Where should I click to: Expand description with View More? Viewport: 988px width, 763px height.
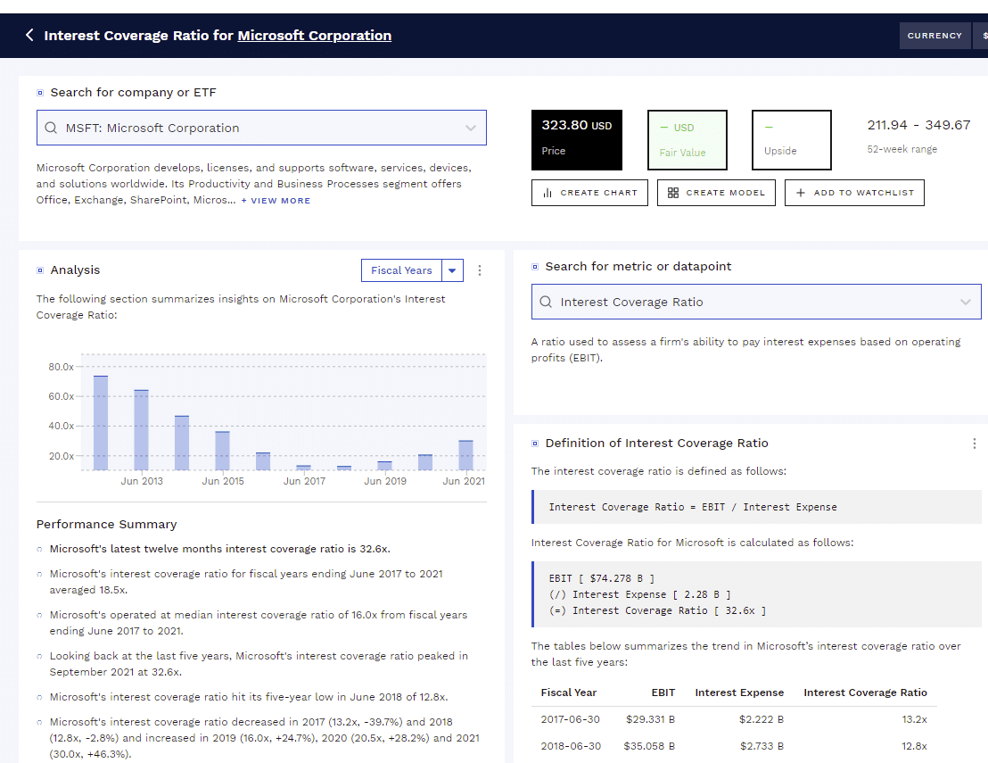coord(276,201)
